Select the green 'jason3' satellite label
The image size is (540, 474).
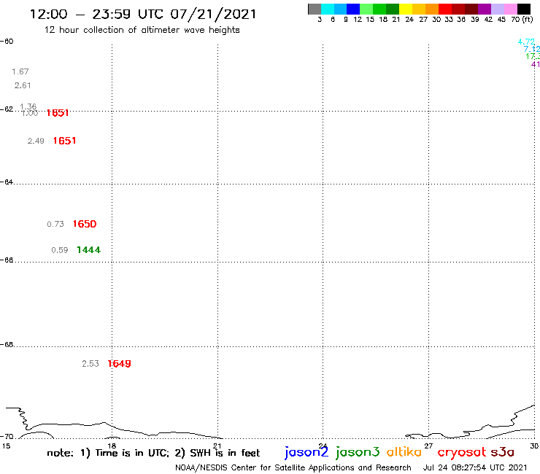point(358,452)
